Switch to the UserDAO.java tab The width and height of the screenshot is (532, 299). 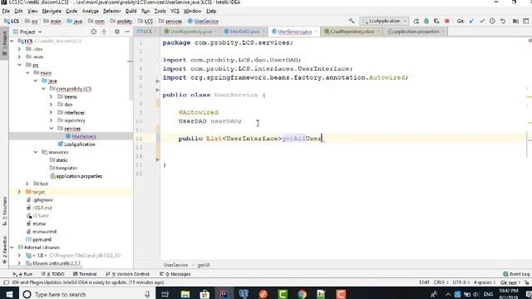click(x=244, y=32)
